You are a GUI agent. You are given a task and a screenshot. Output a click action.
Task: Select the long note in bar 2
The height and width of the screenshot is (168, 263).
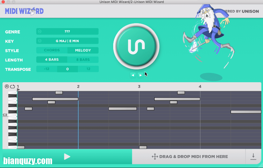coord(123,109)
